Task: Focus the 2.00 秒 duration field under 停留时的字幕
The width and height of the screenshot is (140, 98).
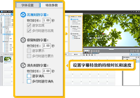Action: tap(47, 46)
